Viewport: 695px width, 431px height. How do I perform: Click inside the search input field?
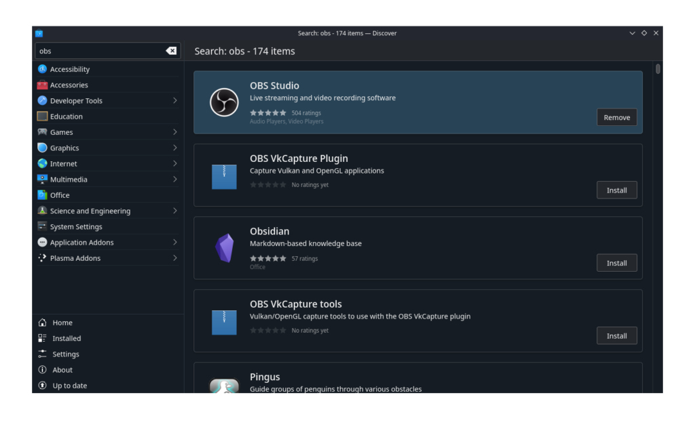[98, 51]
